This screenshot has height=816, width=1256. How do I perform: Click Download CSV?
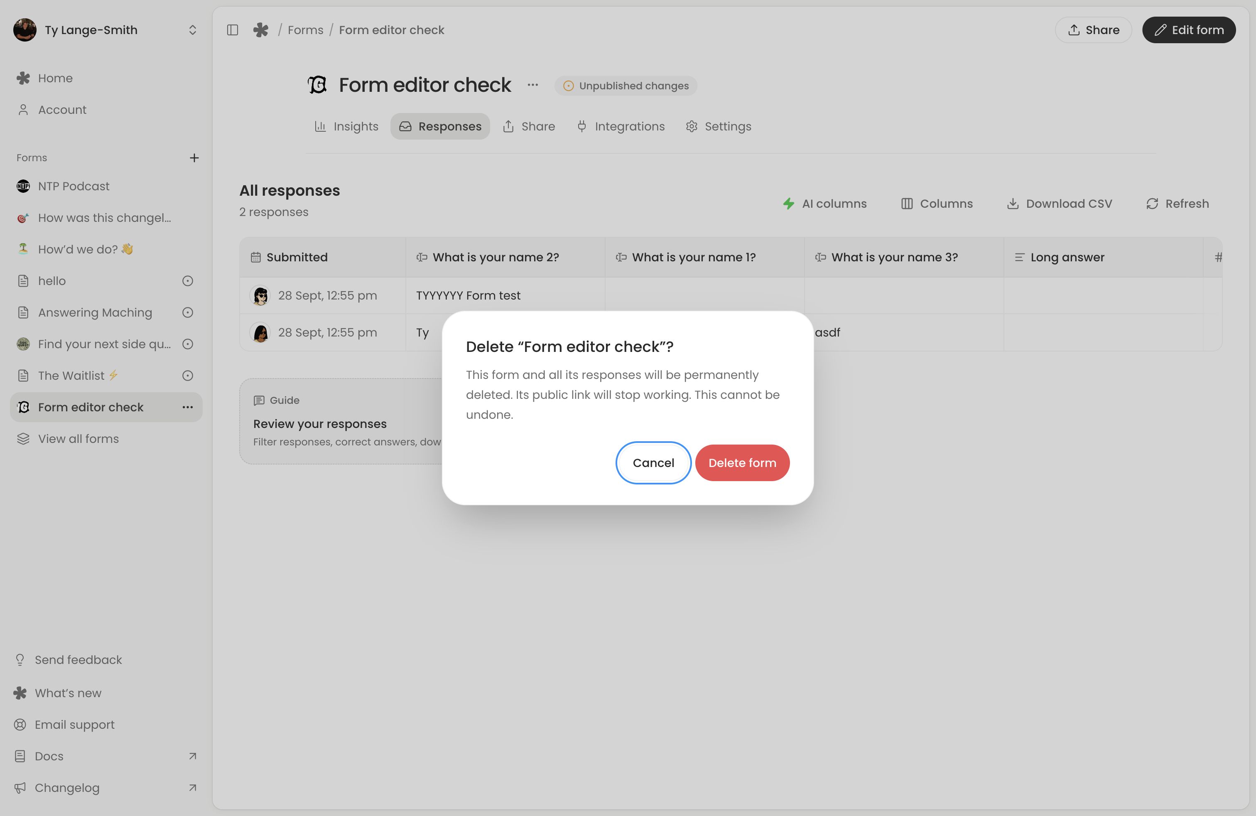pos(1059,204)
